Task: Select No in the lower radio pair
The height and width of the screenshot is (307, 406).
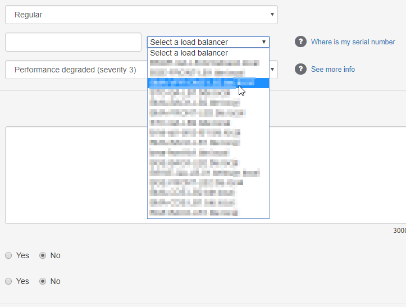Action: (x=43, y=281)
